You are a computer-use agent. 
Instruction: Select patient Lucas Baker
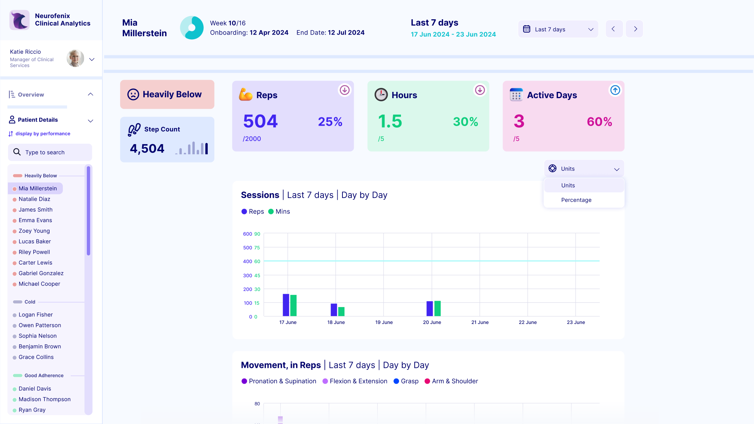click(x=35, y=241)
